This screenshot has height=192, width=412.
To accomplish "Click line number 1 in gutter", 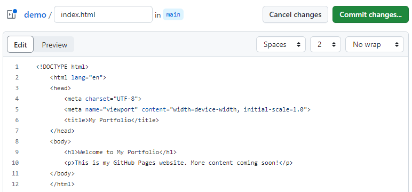I will (x=17, y=67).
